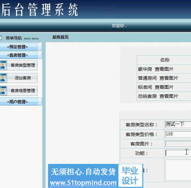The height and width of the screenshot is (188, 191).
Task: Click the user icon beside 客房类型管理
Action: tap(3, 65)
